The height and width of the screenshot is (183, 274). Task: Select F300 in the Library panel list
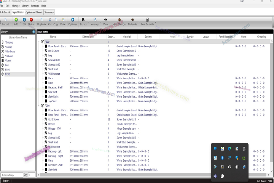tap(8, 70)
